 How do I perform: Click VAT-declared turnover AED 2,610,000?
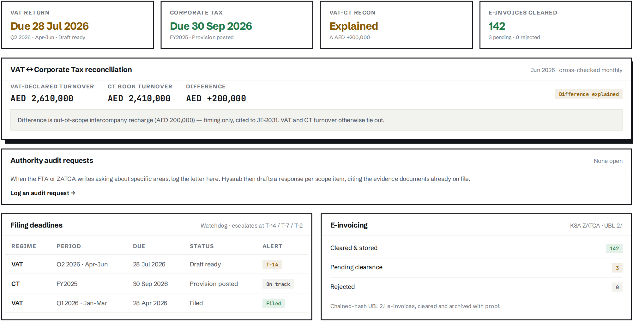[42, 98]
